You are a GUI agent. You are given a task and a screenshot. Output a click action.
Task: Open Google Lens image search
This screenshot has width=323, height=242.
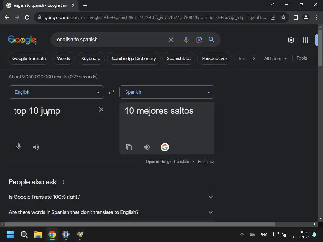pos(199,39)
